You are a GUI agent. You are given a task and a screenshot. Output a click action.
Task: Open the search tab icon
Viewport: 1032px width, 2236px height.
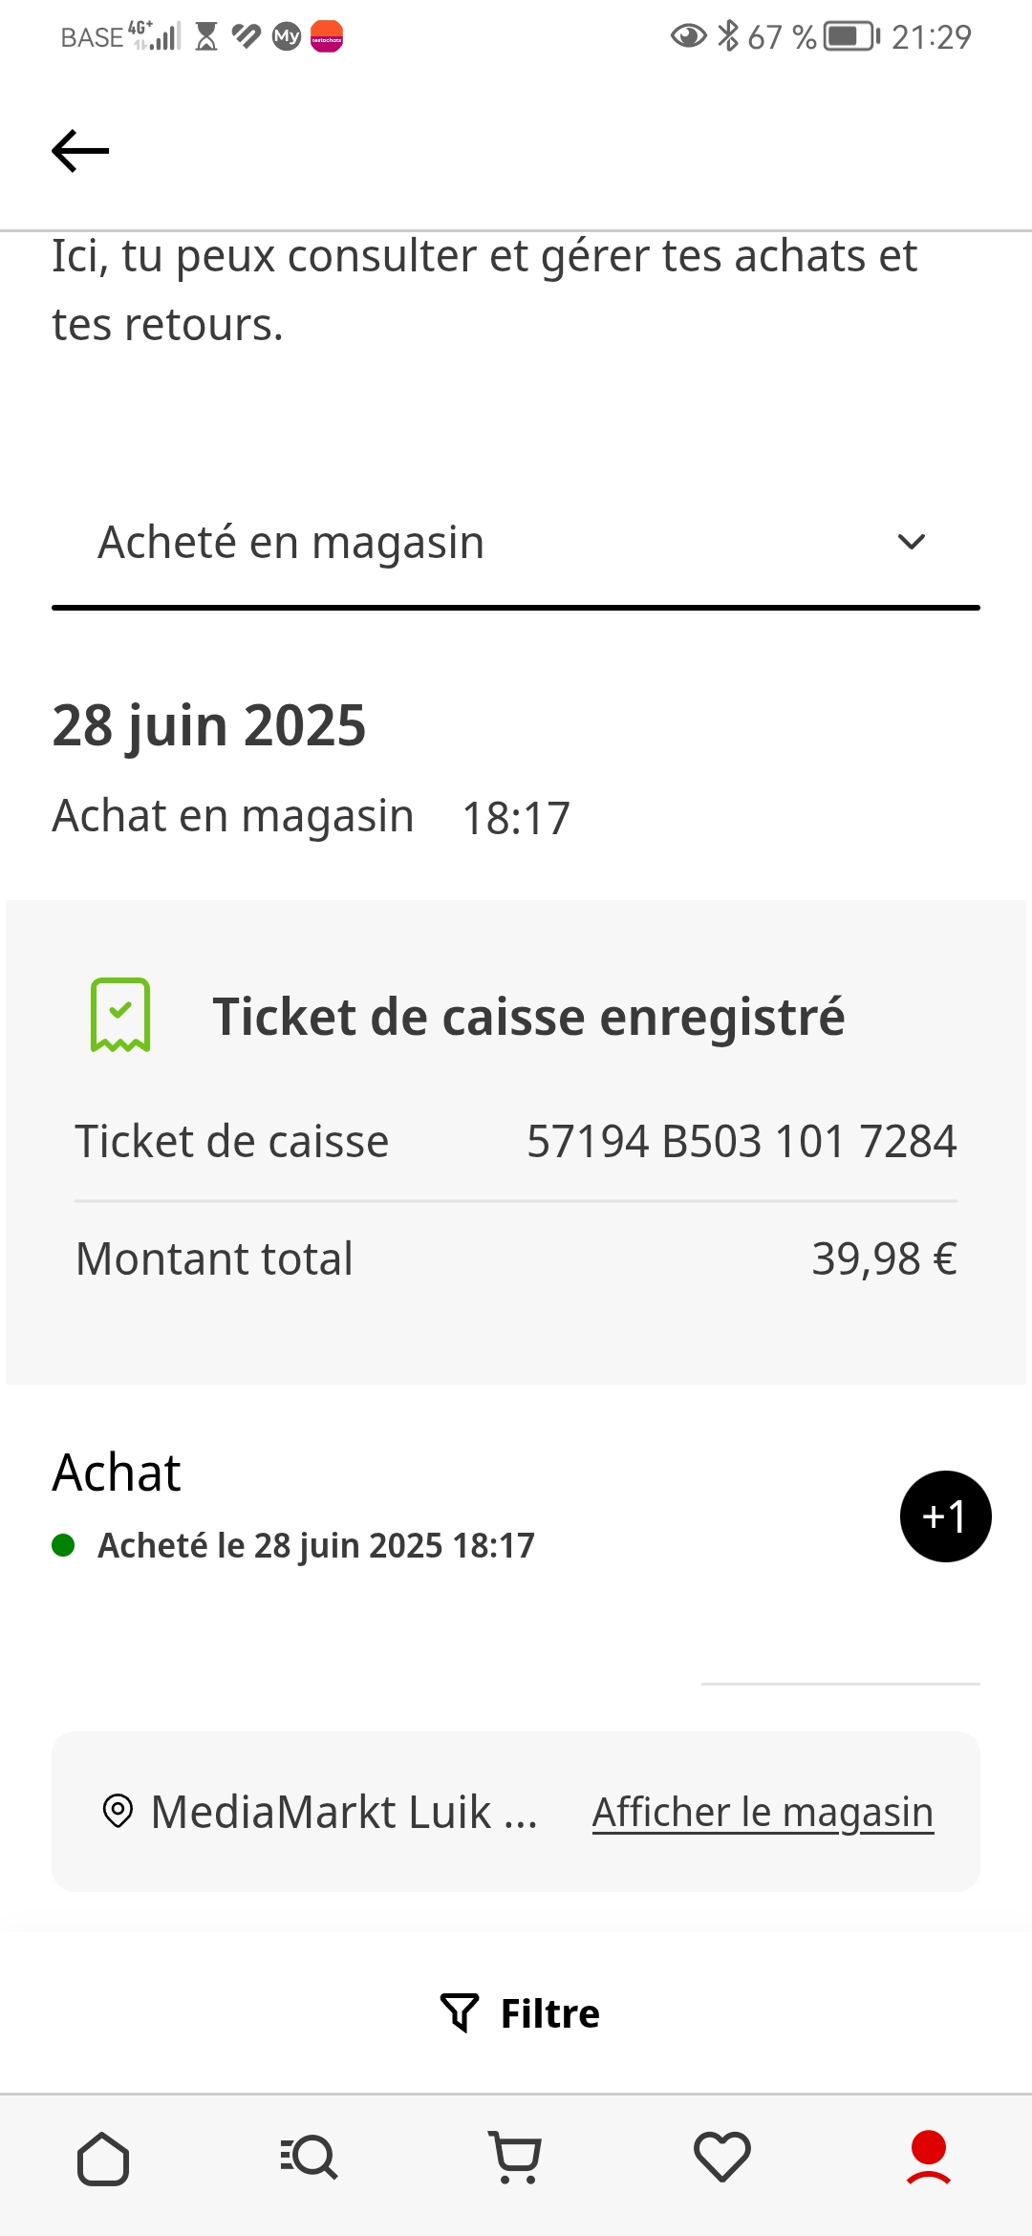coord(310,2158)
